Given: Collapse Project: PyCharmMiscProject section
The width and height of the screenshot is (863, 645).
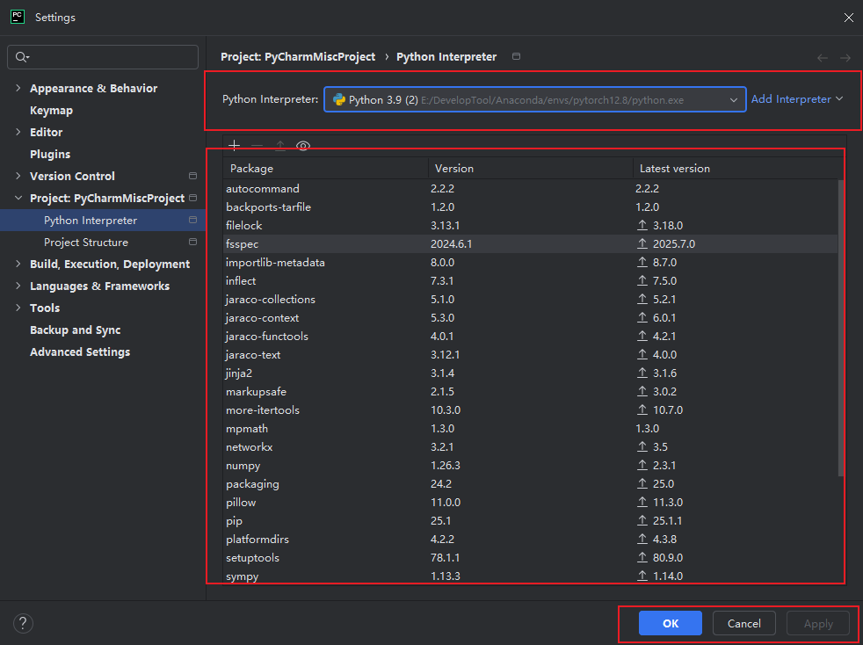Looking at the screenshot, I should coord(18,198).
